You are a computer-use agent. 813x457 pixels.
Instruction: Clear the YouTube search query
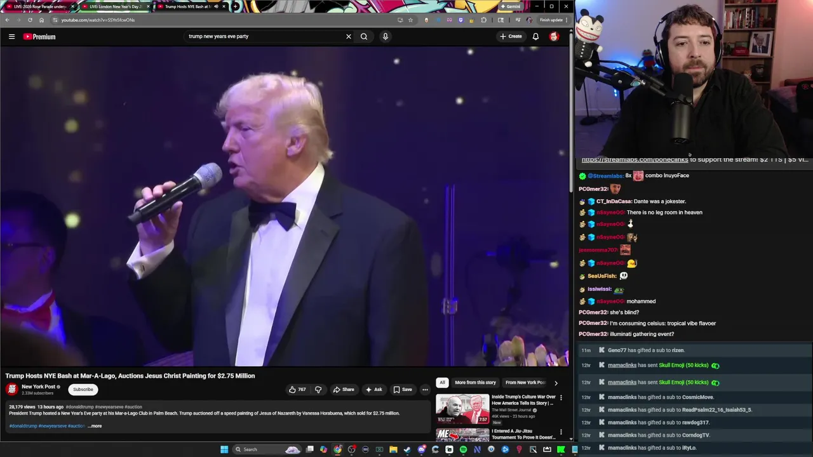click(x=348, y=36)
